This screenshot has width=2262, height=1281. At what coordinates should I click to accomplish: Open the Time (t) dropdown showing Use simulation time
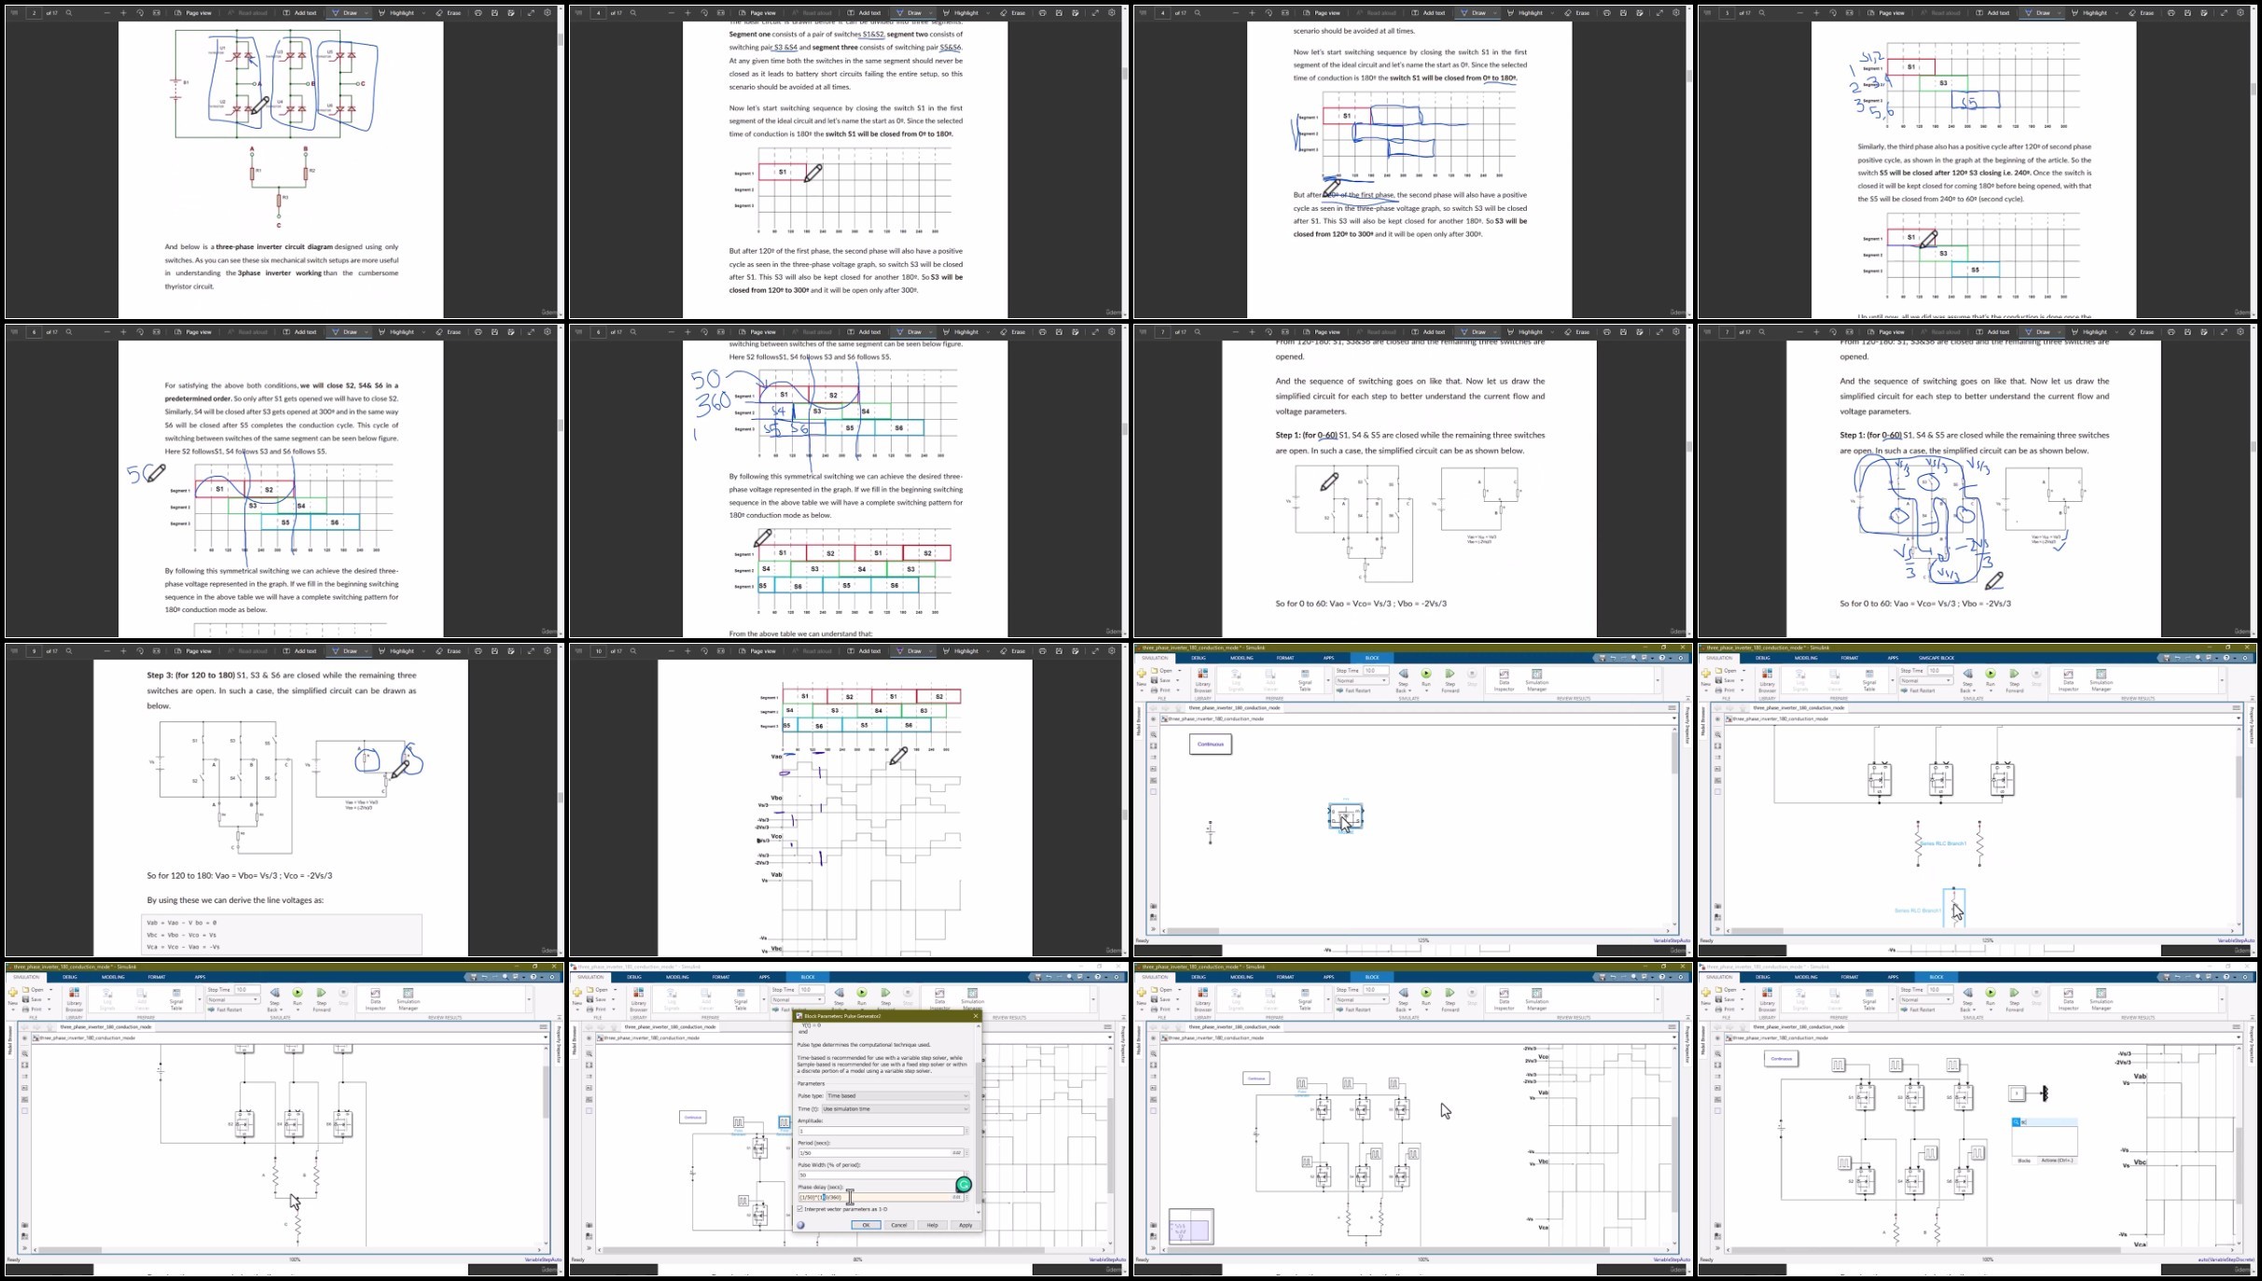coord(895,1108)
